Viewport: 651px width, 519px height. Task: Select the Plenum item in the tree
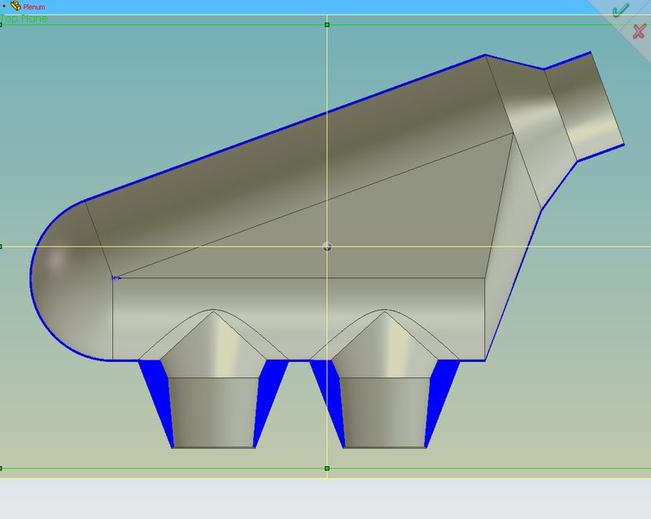pyautogui.click(x=36, y=7)
